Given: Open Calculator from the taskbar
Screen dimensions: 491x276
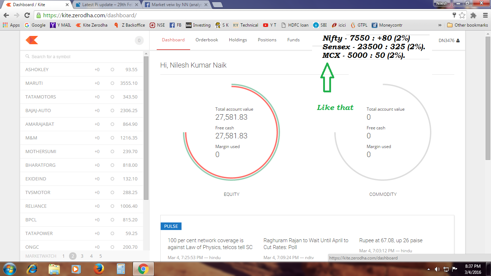Looking at the screenshot, I should pyautogui.click(x=121, y=269).
